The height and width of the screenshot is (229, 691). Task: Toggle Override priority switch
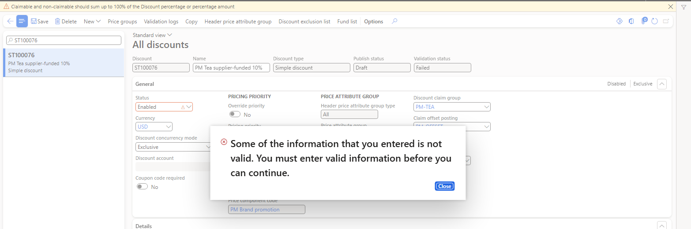[x=235, y=114]
